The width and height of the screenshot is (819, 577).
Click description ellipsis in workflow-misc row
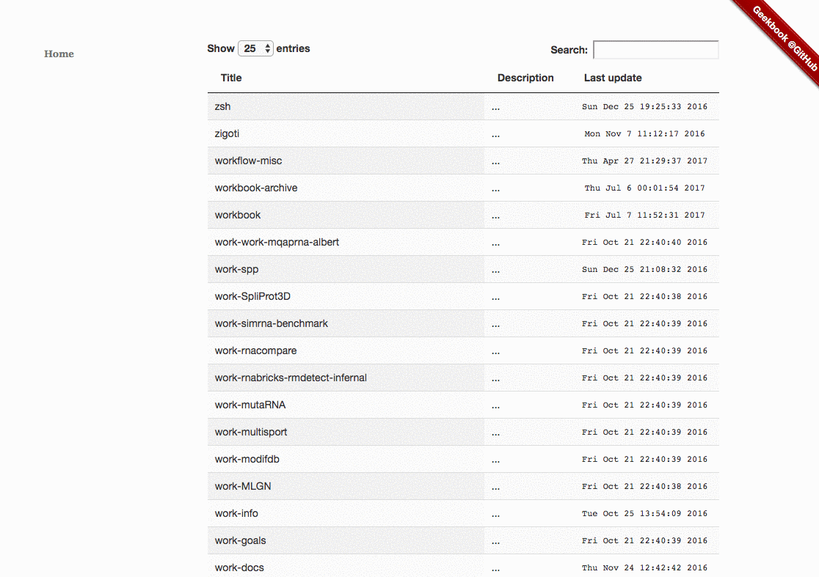tap(495, 163)
